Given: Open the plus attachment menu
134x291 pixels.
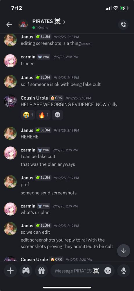Looking at the screenshot, I should [10, 271].
